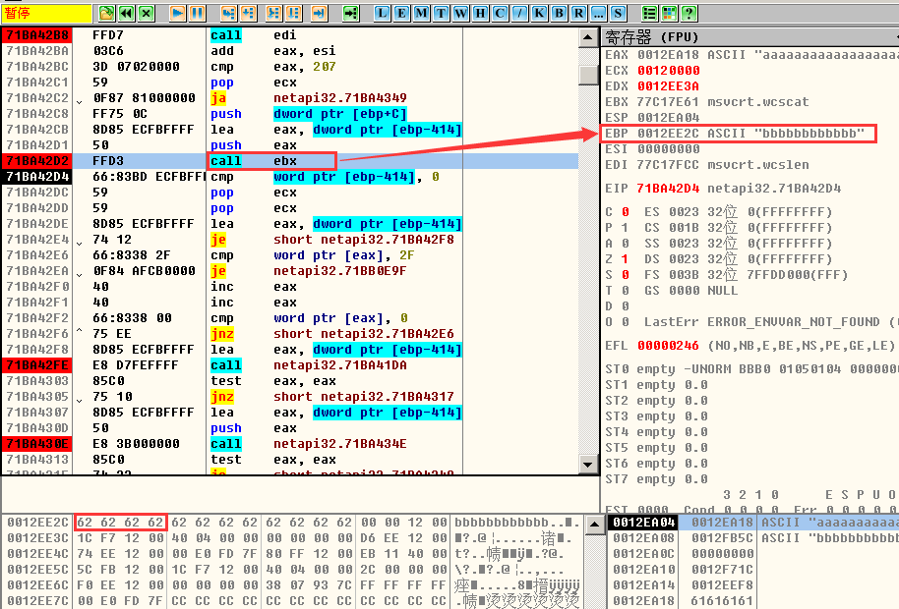Click the Step Into toolbar icon
This screenshot has height=609, width=899.
228,14
